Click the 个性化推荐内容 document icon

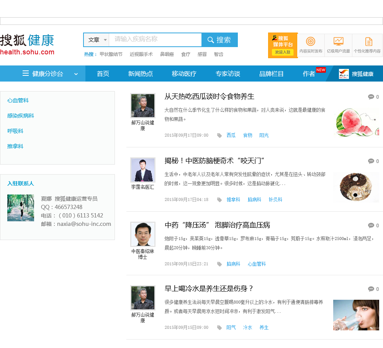(368, 41)
